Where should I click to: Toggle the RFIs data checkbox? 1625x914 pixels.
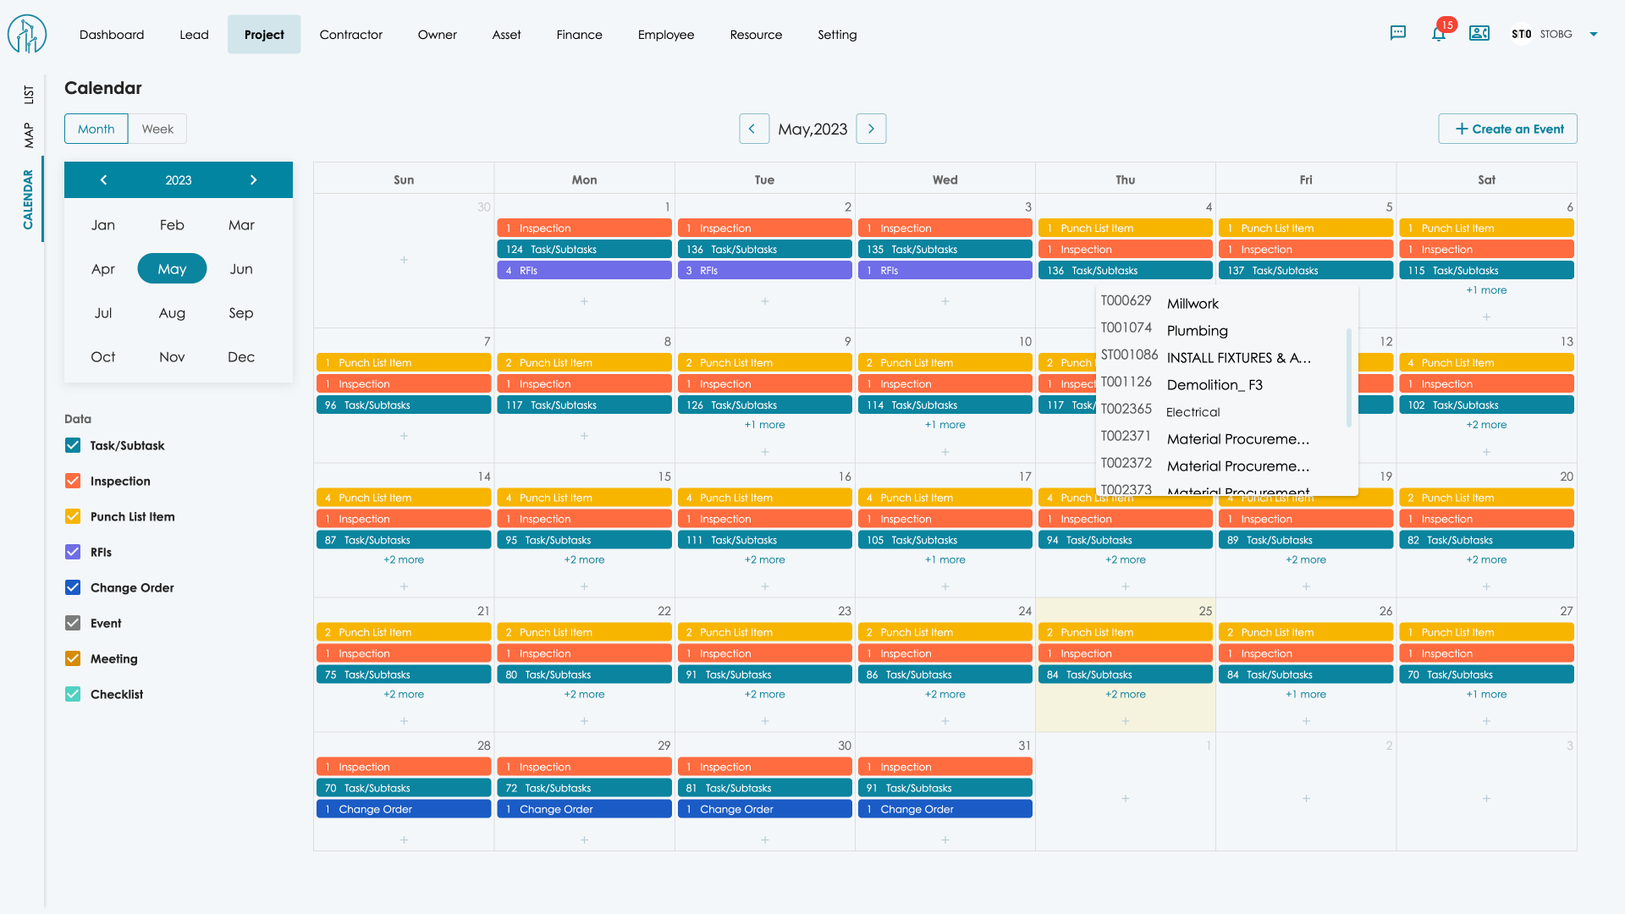click(x=73, y=553)
